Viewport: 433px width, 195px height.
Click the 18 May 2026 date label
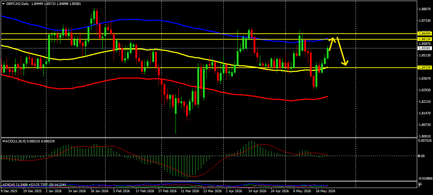coord(326,191)
